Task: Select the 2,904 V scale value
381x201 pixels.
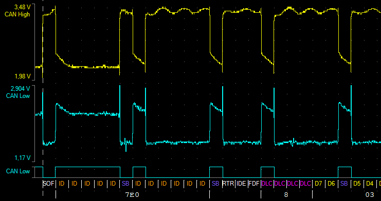Action: pyautogui.click(x=21, y=88)
